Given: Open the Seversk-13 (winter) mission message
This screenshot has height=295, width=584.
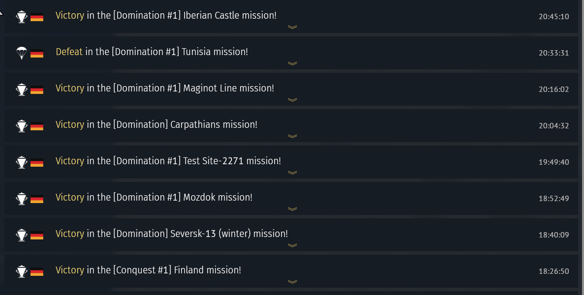Looking at the screenshot, I should (x=171, y=234).
